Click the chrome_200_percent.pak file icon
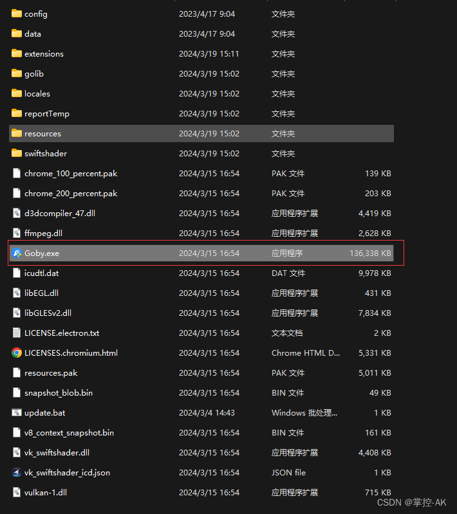 click(17, 193)
